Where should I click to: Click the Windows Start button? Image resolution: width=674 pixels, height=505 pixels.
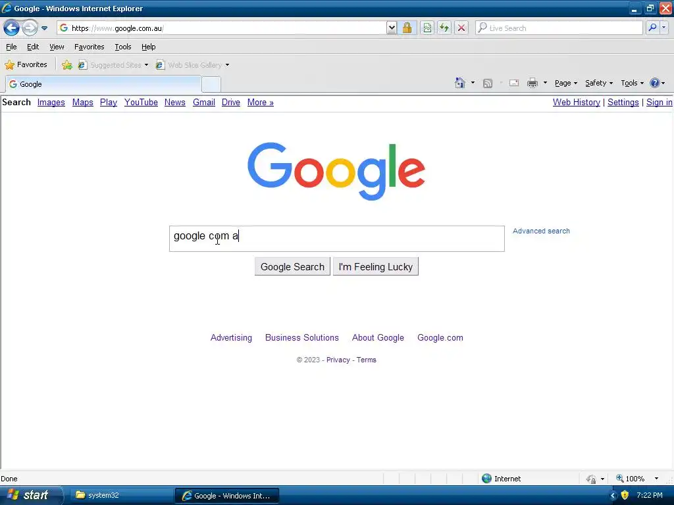[31, 495]
